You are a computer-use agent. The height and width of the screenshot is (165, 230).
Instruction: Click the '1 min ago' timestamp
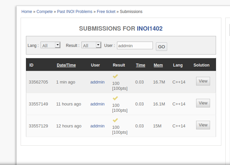(65, 82)
